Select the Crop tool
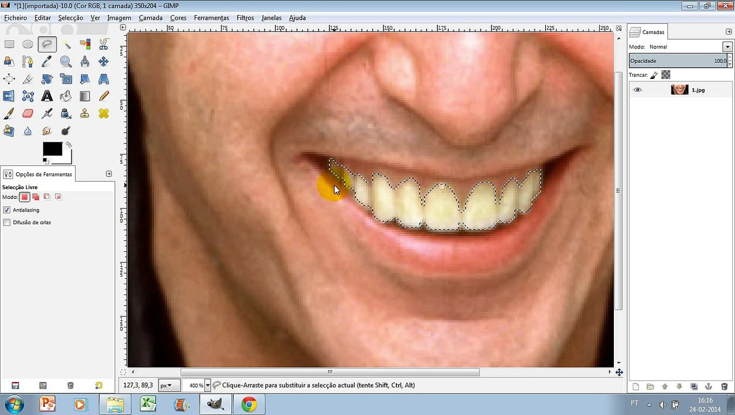The width and height of the screenshot is (735, 415). point(28,79)
